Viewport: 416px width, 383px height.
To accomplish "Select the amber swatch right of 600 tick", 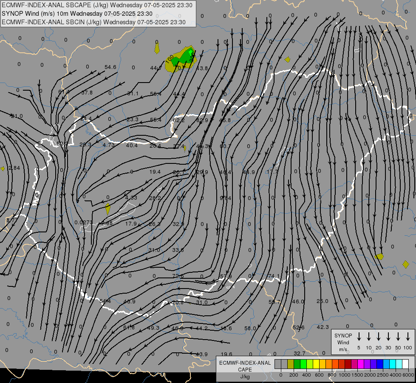I will coord(323,364).
